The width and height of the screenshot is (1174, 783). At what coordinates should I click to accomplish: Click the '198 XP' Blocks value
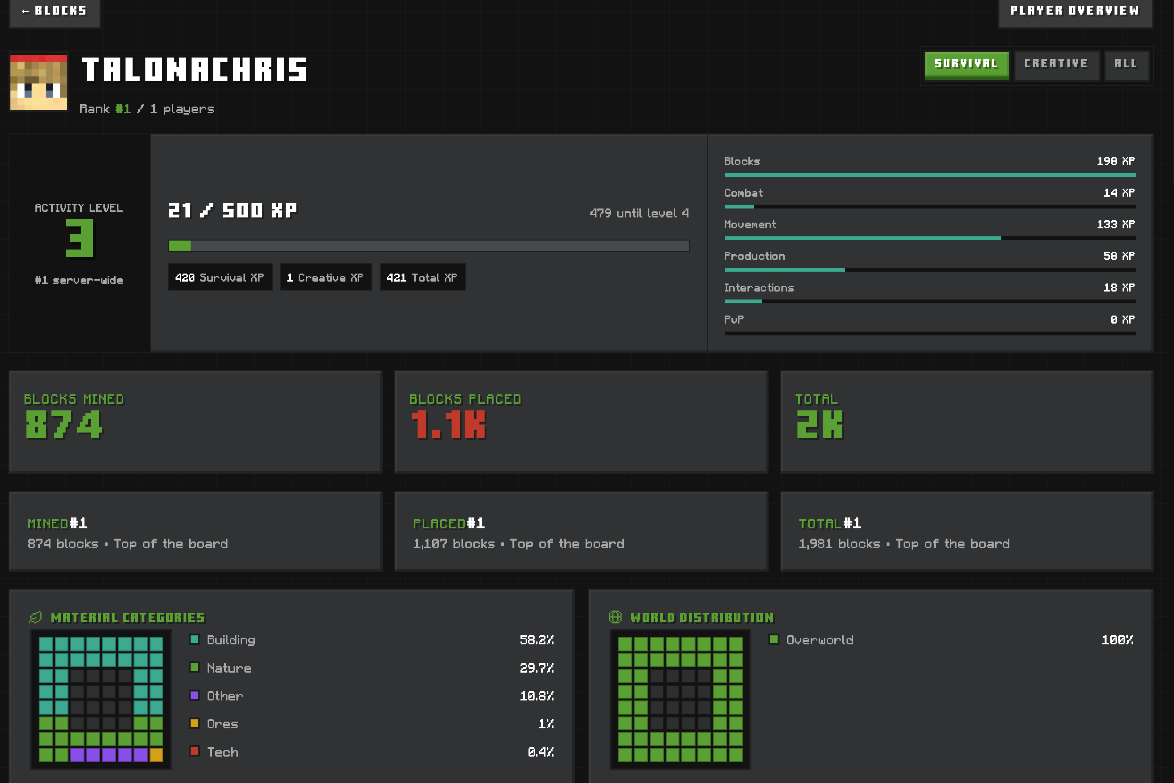tap(1116, 161)
